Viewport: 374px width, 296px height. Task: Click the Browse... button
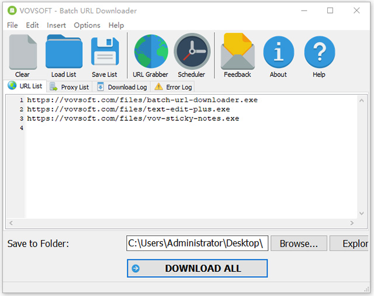[x=299, y=243]
